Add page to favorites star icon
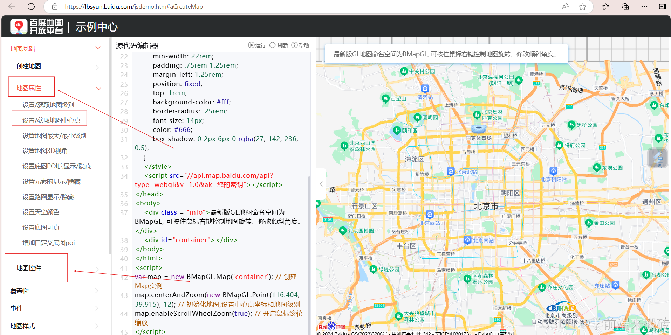 pos(583,7)
